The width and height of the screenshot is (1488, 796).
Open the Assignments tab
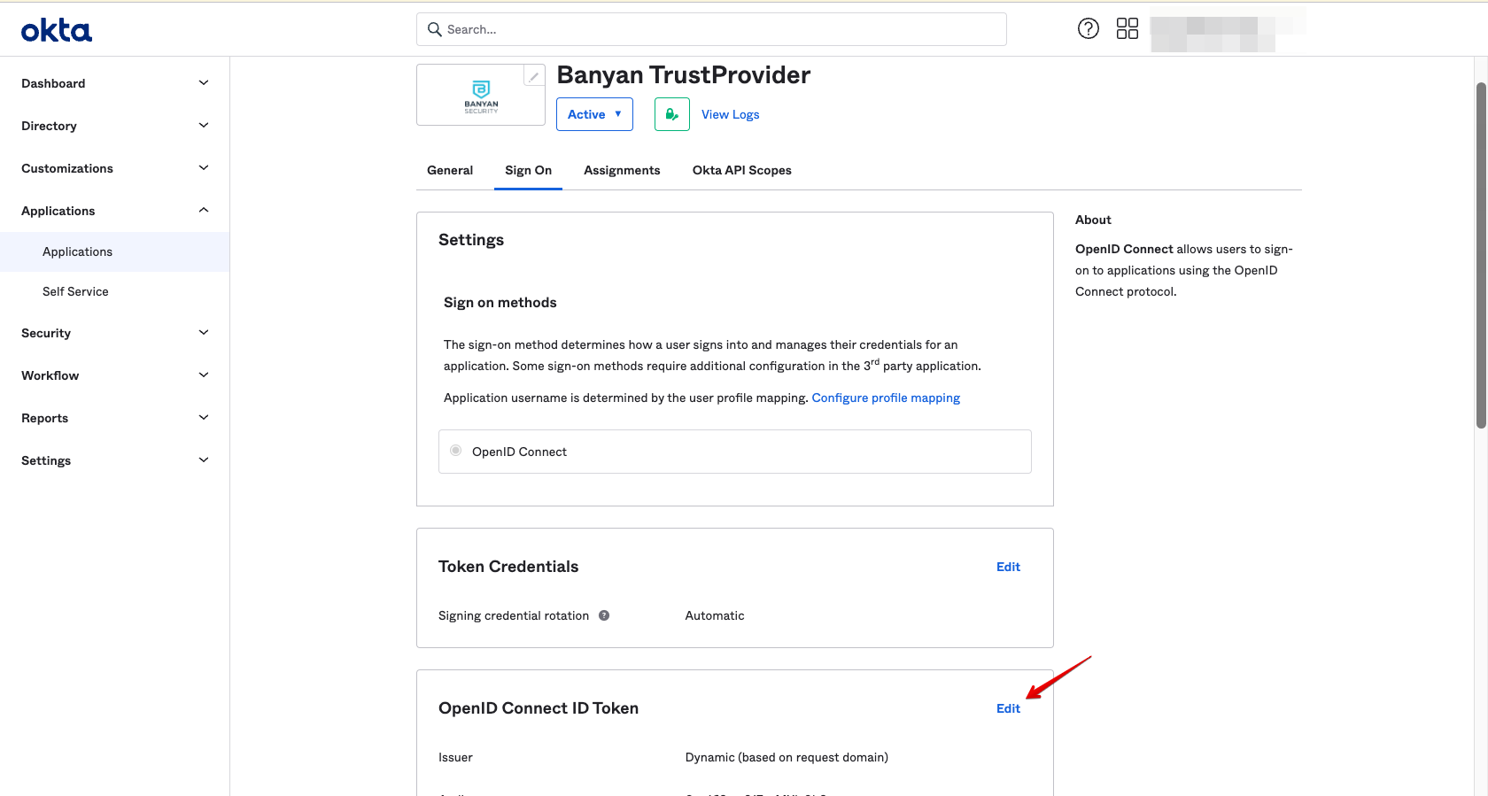(x=622, y=170)
